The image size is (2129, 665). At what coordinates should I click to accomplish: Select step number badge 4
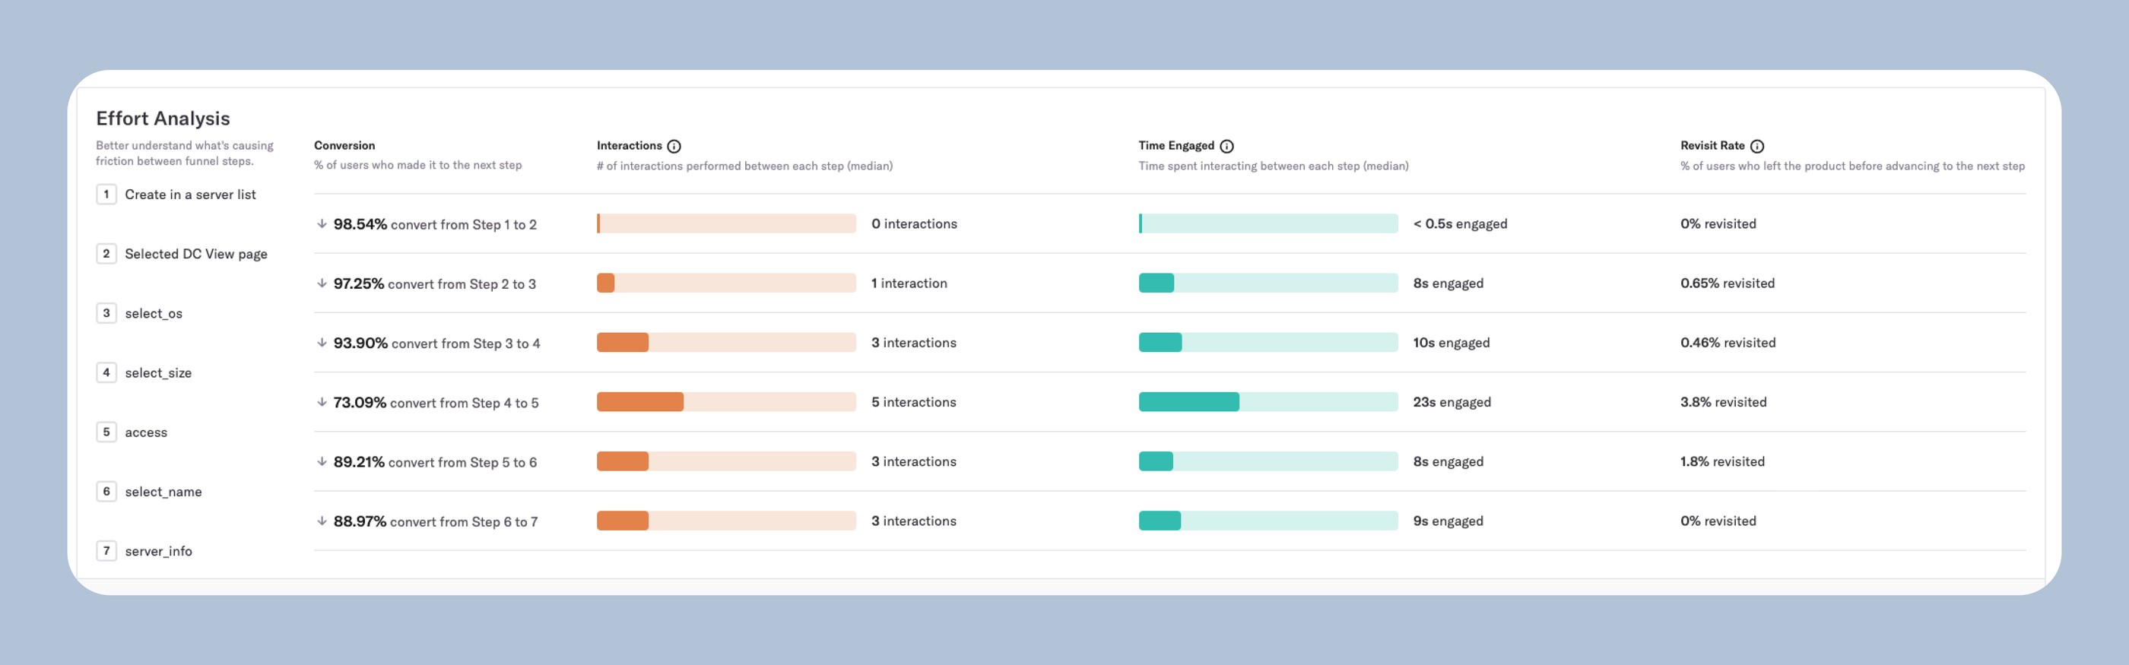pos(106,372)
